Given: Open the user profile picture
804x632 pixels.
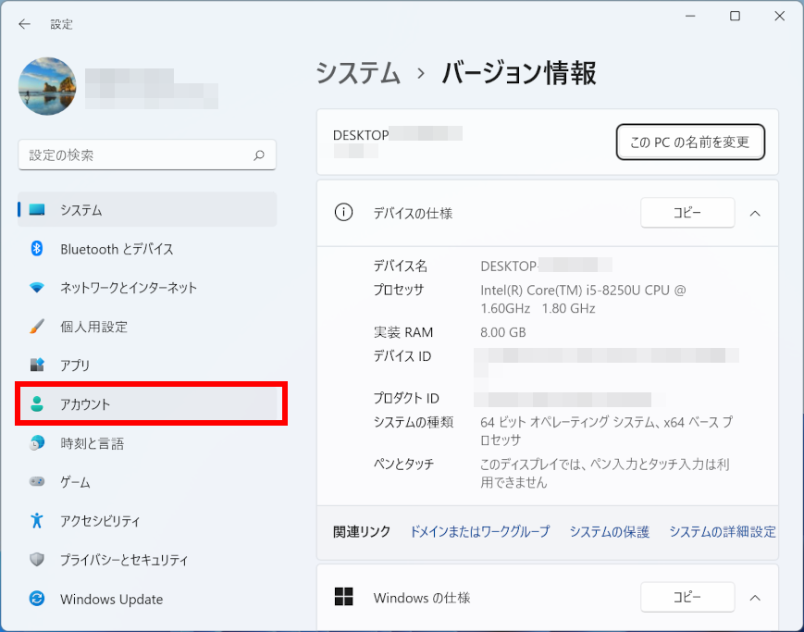Looking at the screenshot, I should pos(47,86).
